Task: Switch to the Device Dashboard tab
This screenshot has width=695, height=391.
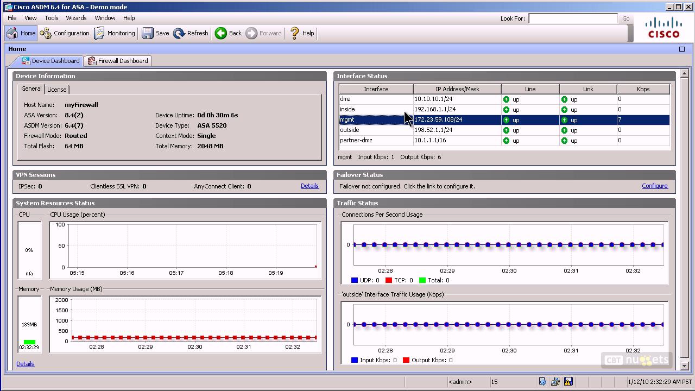Action: [x=50, y=61]
